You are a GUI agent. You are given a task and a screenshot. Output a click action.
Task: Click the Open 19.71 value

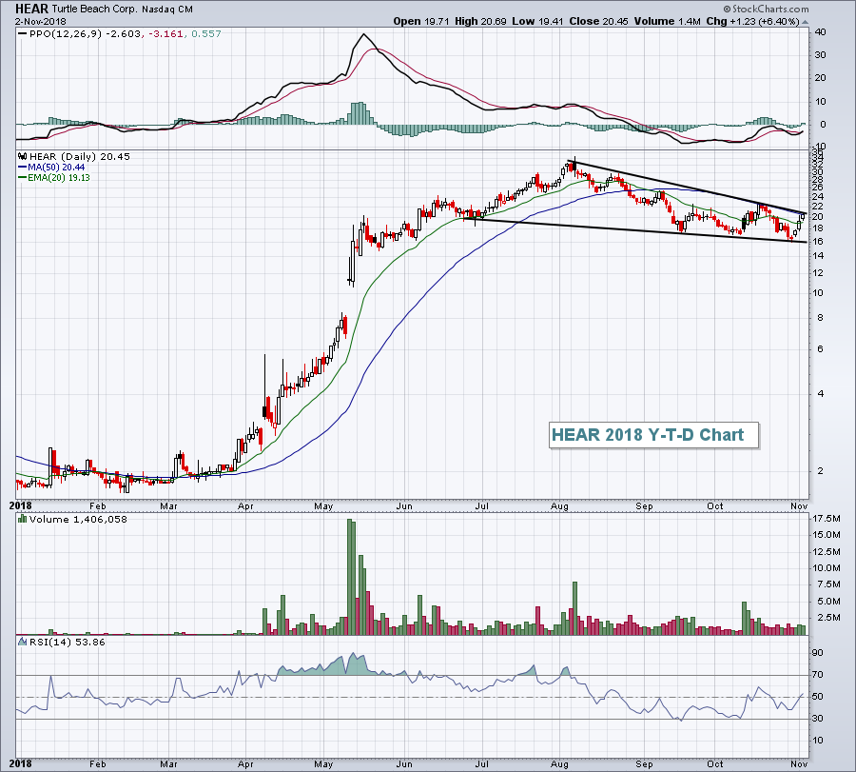tap(421, 21)
